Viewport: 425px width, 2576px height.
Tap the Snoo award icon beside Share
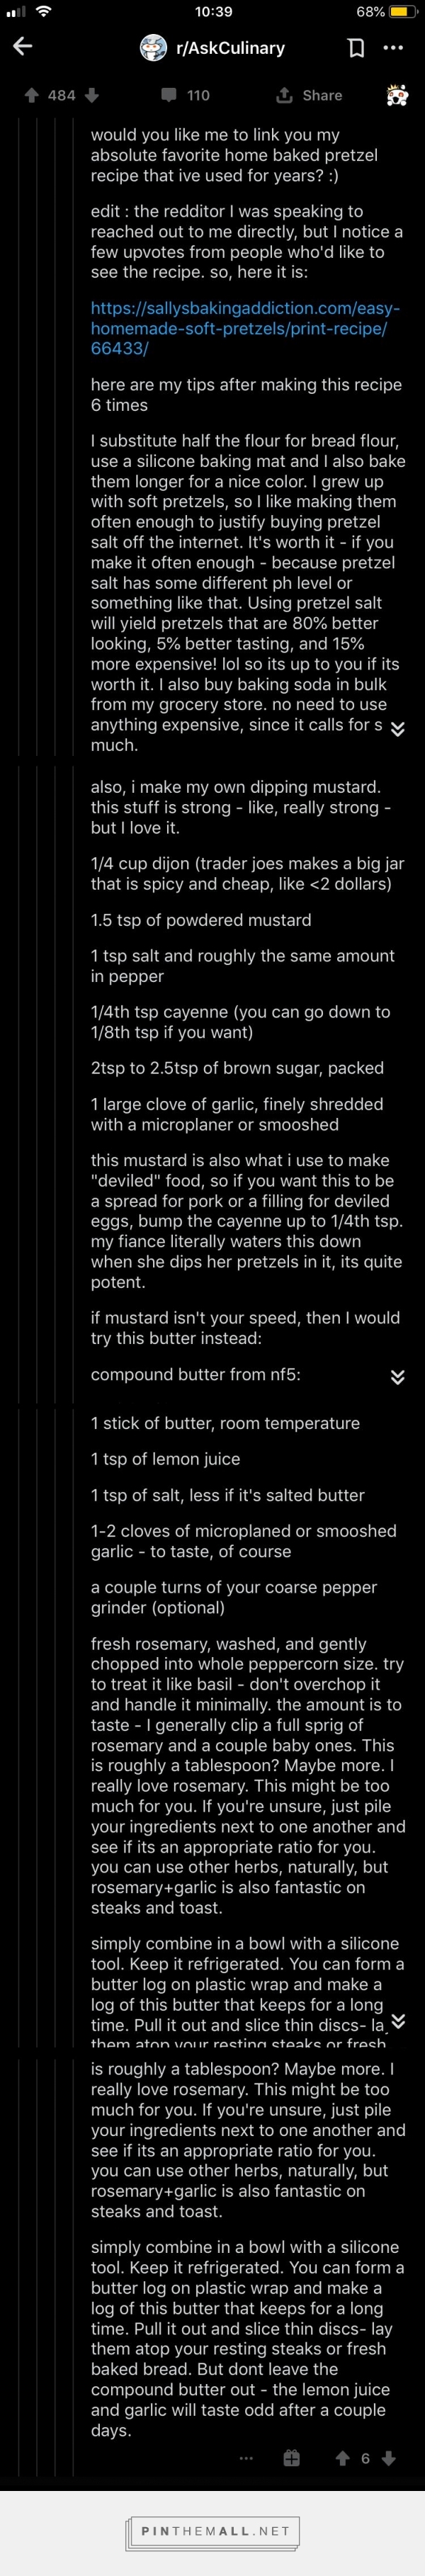(396, 95)
